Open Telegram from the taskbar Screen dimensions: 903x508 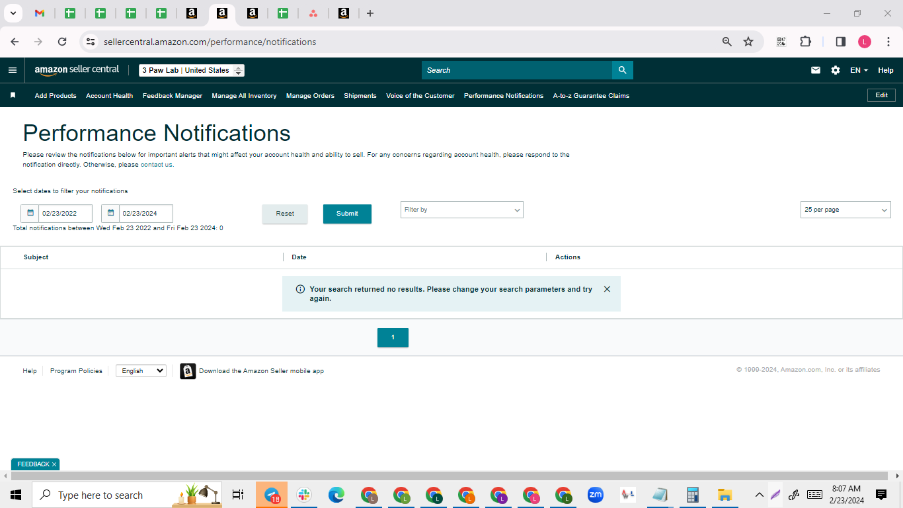coord(272,495)
